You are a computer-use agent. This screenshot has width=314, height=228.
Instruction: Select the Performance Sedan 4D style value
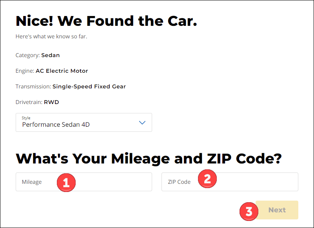(56, 124)
